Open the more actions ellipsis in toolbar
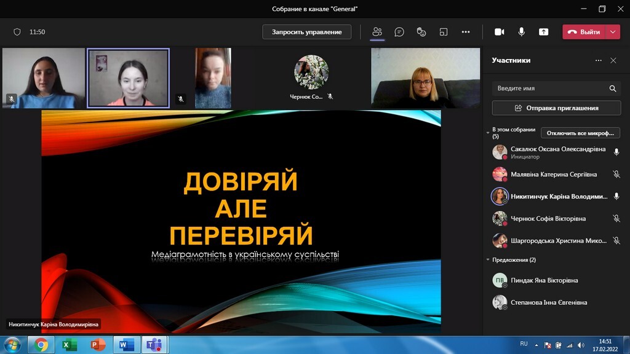 [x=466, y=32]
